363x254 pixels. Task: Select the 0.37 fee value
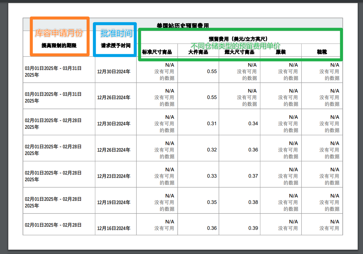click(x=253, y=176)
